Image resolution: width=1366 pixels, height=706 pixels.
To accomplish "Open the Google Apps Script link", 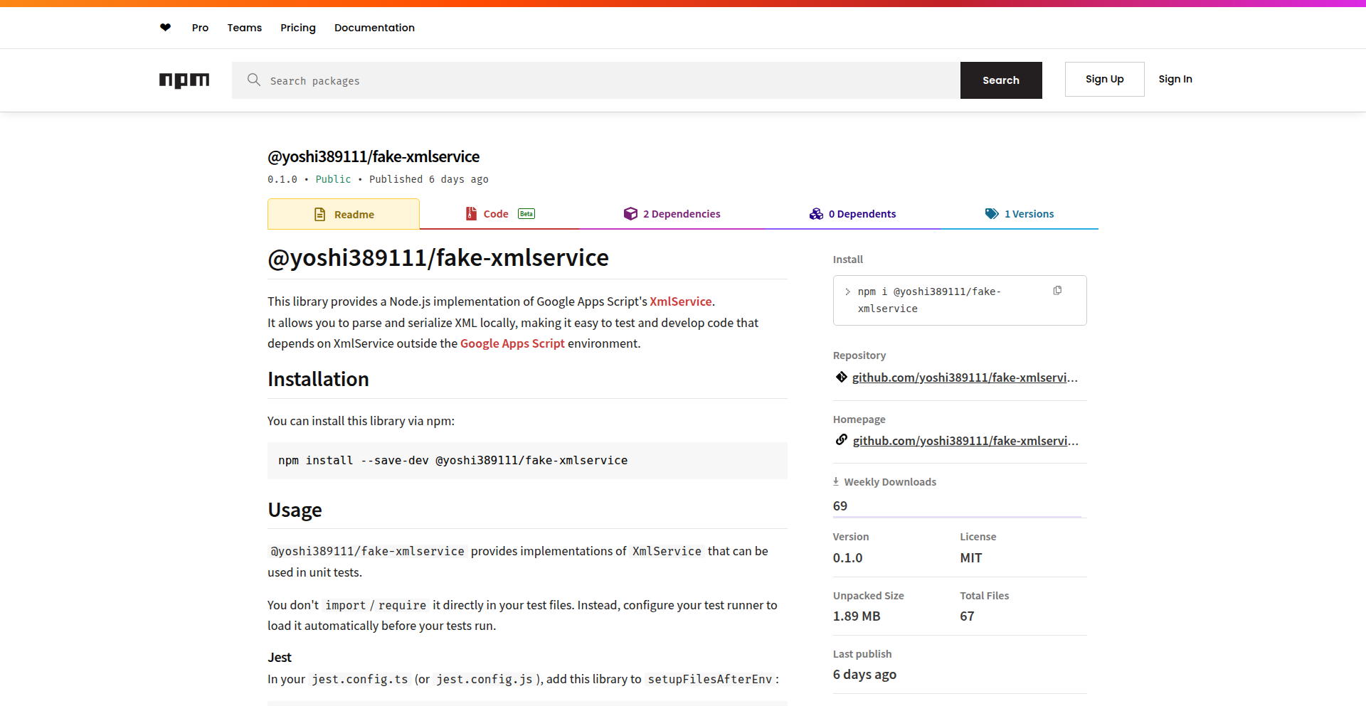I will click(x=512, y=343).
